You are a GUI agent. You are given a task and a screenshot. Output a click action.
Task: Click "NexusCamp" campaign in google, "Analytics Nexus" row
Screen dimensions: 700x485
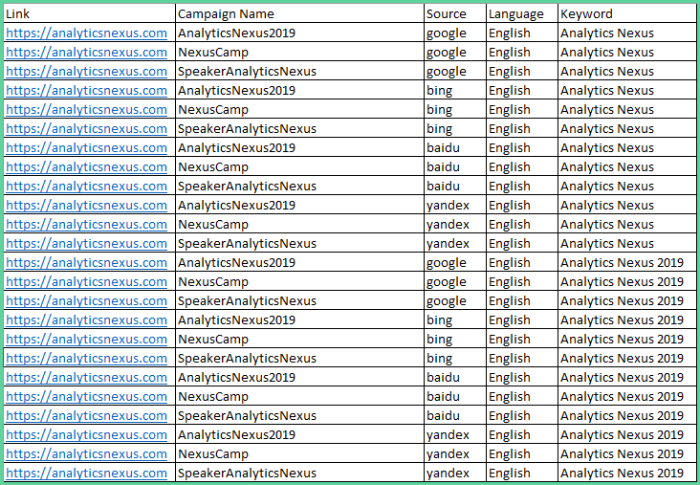(x=213, y=53)
